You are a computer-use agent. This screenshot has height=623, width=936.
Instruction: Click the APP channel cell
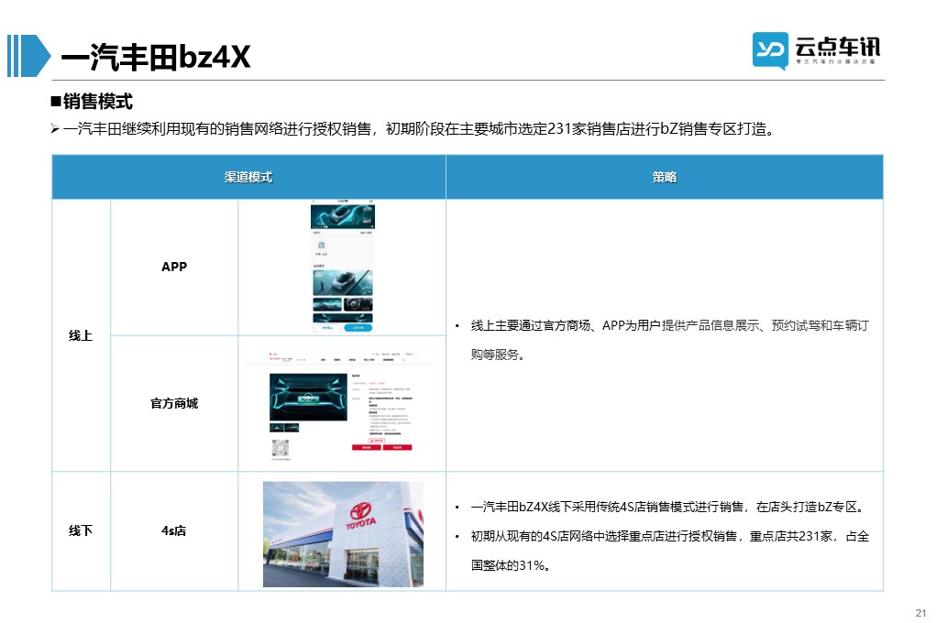point(174,267)
